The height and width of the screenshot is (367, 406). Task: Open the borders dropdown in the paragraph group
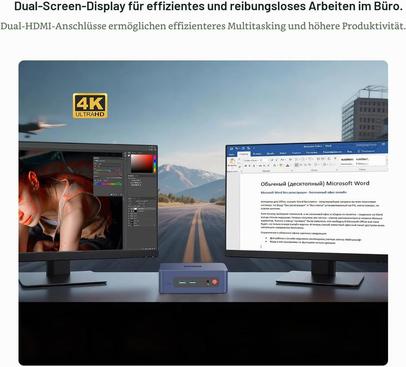click(x=331, y=165)
